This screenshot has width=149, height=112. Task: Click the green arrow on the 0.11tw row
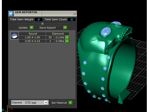67,37
